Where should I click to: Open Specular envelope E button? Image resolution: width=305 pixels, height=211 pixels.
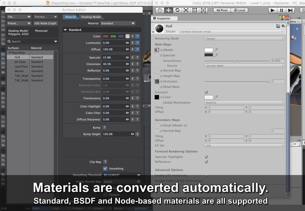pyautogui.click(x=133, y=58)
